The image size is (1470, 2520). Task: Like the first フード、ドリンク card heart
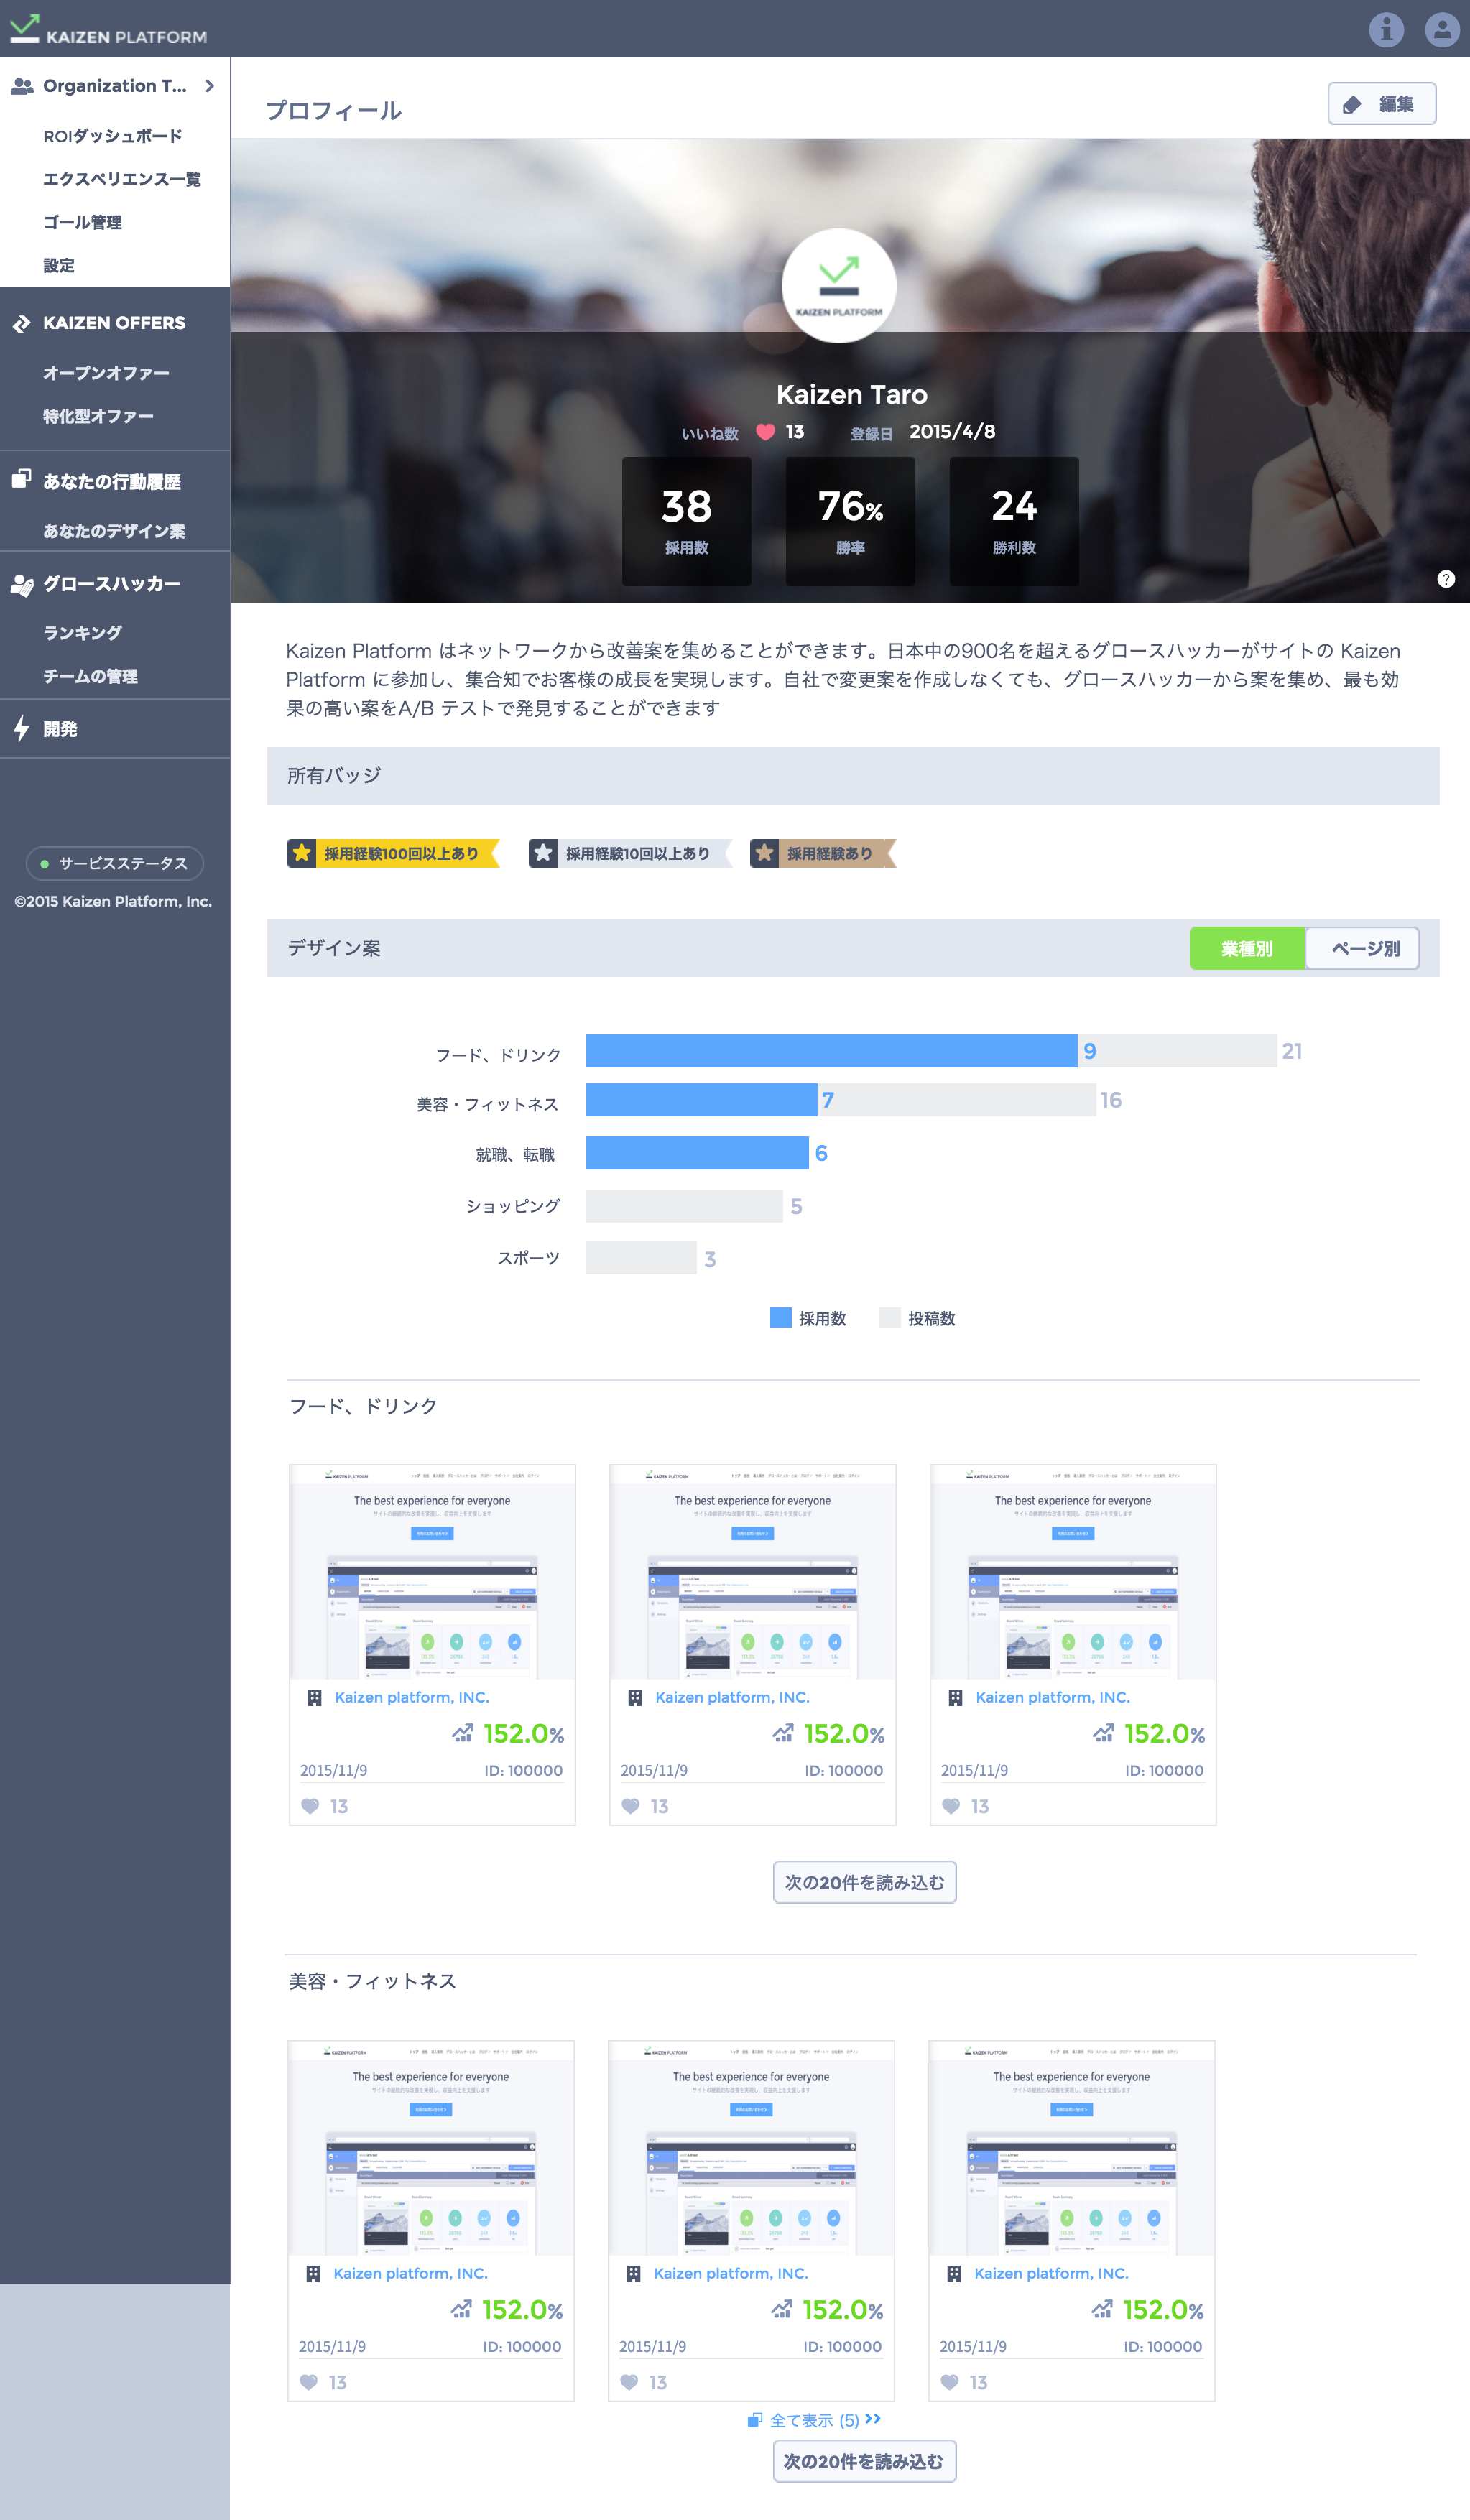click(x=310, y=1806)
